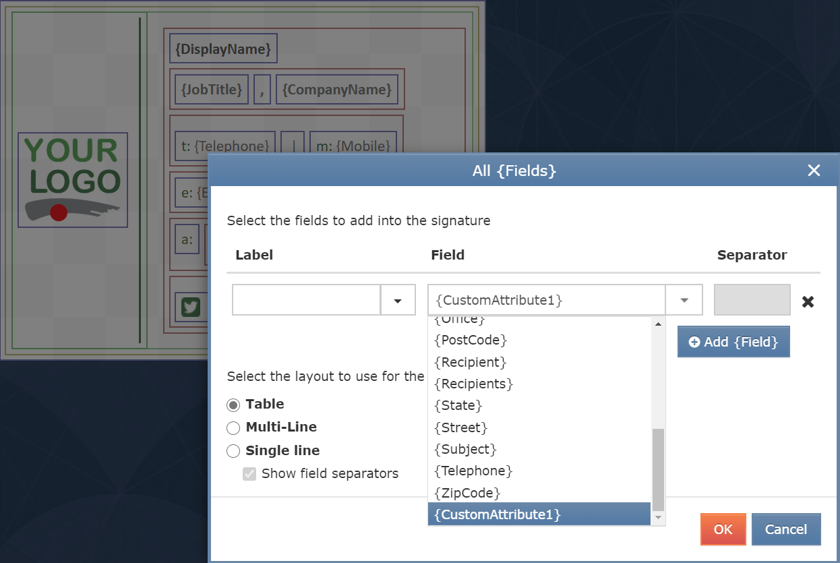Toggle Show field separators checkbox
This screenshot has width=840, height=563.
tap(249, 474)
